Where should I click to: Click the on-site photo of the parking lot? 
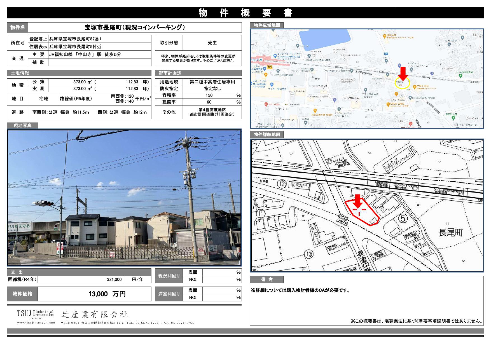click(124, 197)
